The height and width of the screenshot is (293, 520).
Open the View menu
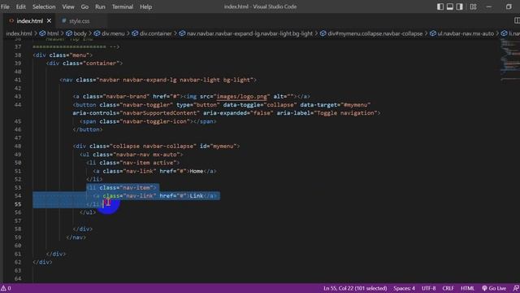click(68, 7)
